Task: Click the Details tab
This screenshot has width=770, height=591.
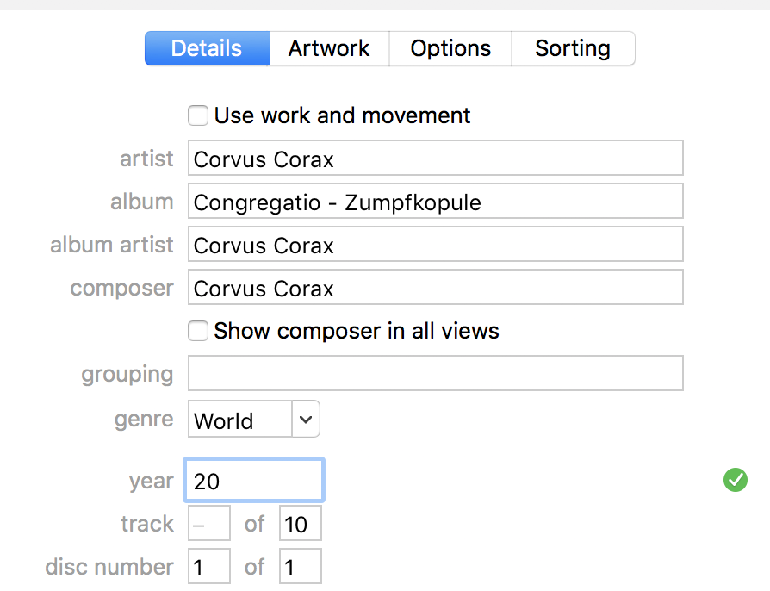Action: point(207,48)
